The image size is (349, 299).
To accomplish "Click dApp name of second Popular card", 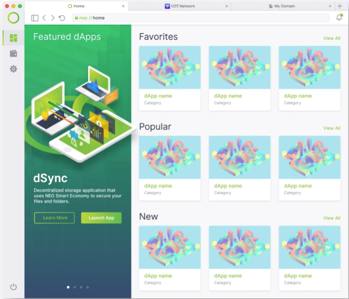I will (x=228, y=186).
